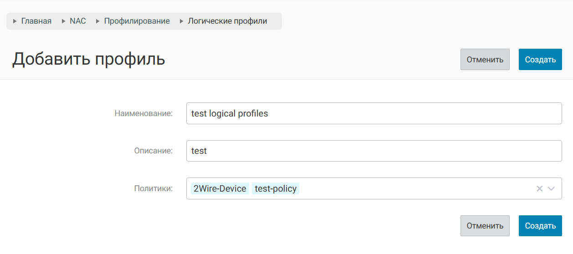The width and height of the screenshot is (573, 254).
Task: Go to Главная breadcrumb
Action: pos(36,21)
